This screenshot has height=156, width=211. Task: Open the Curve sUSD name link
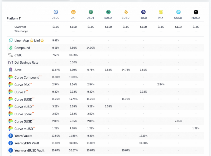23,107
